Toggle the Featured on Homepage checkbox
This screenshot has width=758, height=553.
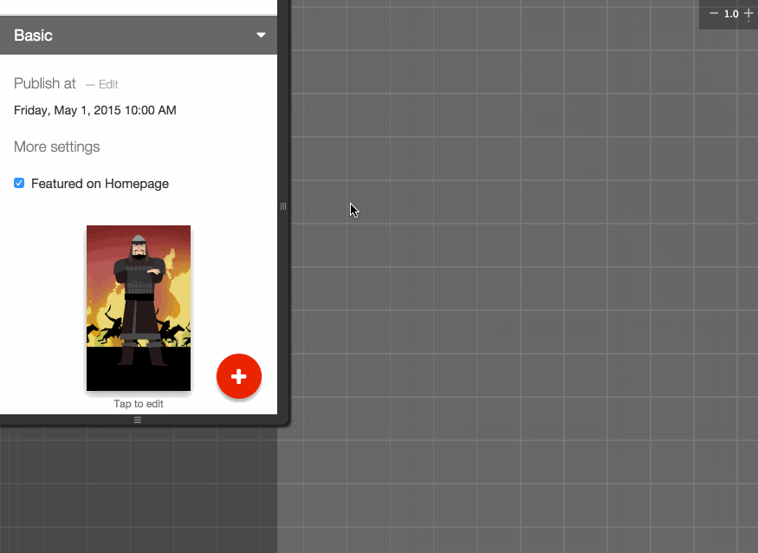pos(19,183)
